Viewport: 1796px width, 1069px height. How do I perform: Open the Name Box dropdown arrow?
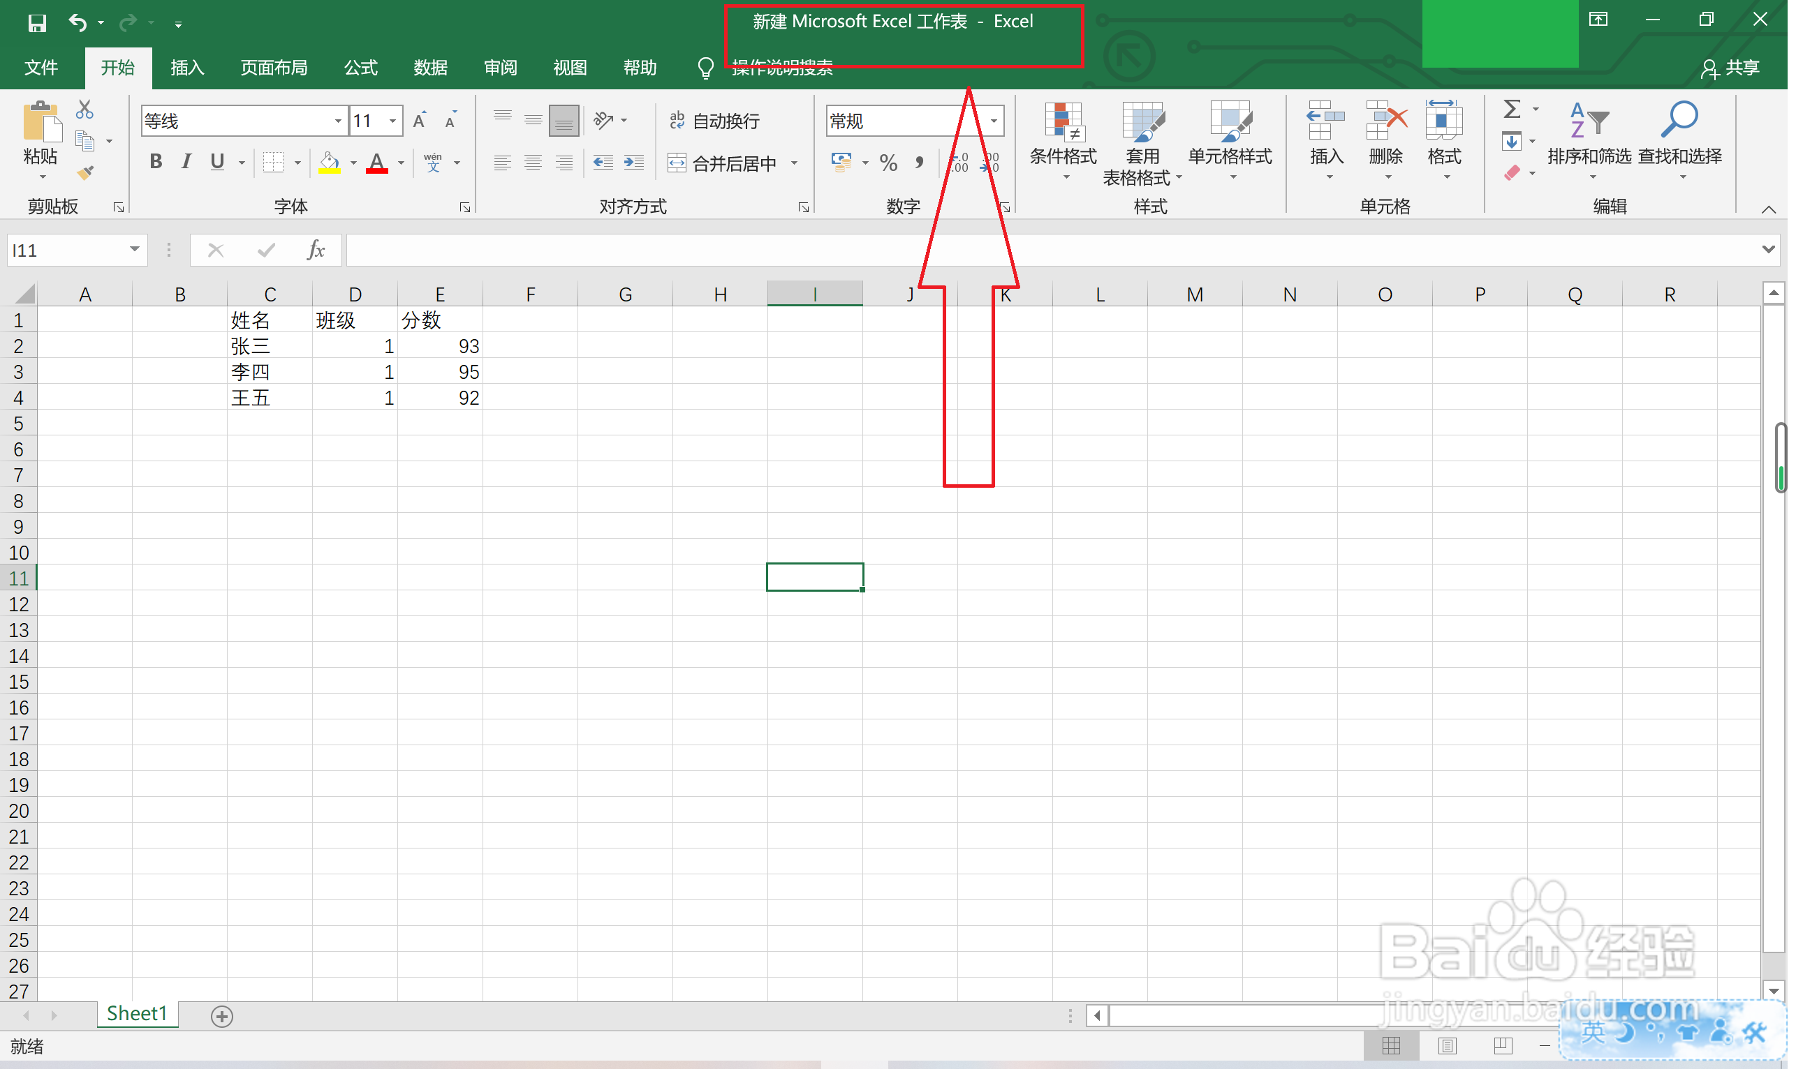[135, 250]
